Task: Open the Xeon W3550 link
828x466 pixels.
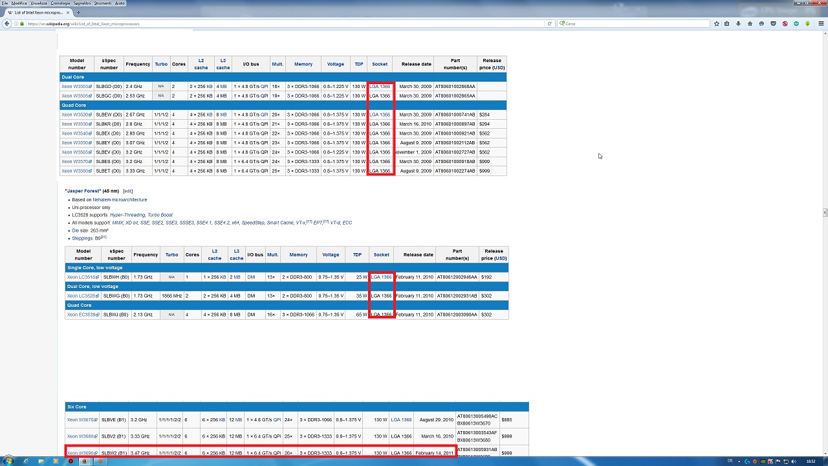Action: click(77, 142)
